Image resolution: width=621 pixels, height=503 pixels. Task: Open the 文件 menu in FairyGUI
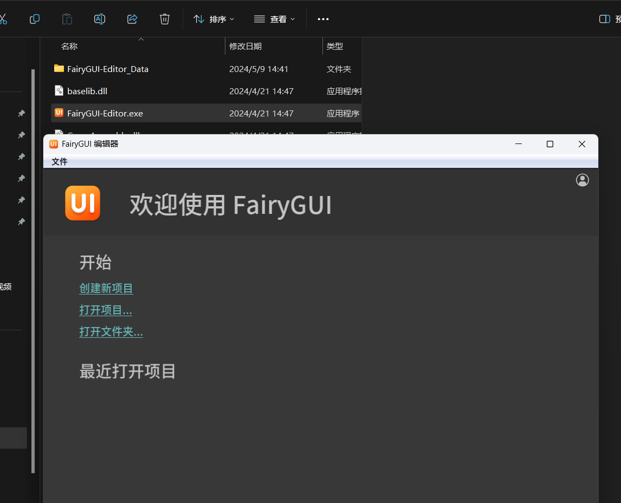(60, 161)
